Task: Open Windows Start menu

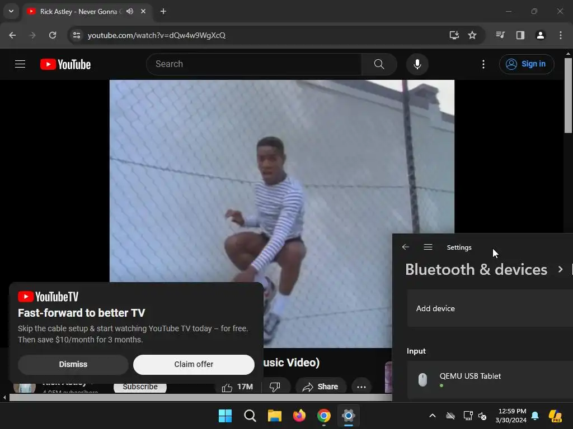Action: [x=225, y=416]
